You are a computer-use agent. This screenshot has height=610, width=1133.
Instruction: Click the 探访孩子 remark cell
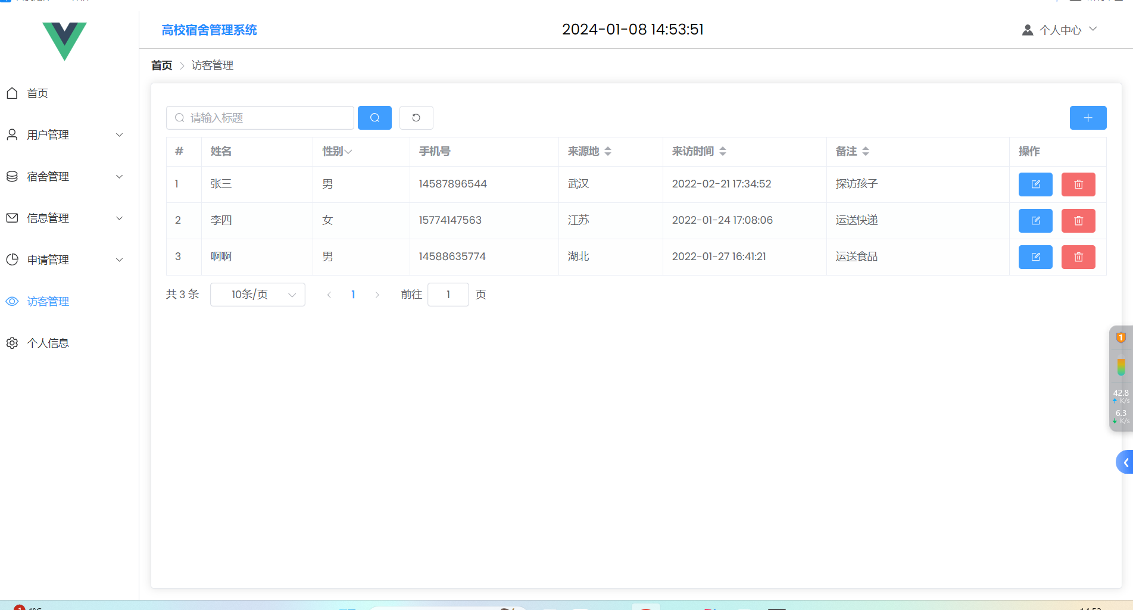click(x=856, y=184)
